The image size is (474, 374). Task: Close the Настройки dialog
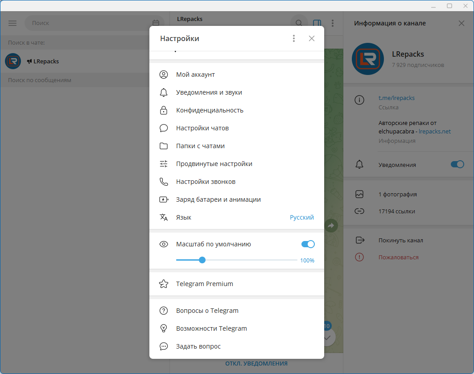312,38
